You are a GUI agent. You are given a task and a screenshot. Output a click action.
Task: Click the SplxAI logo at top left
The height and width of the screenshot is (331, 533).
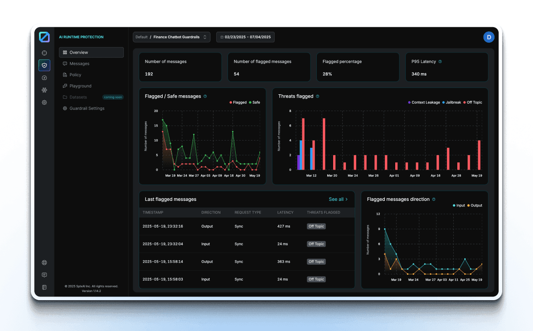coord(44,37)
